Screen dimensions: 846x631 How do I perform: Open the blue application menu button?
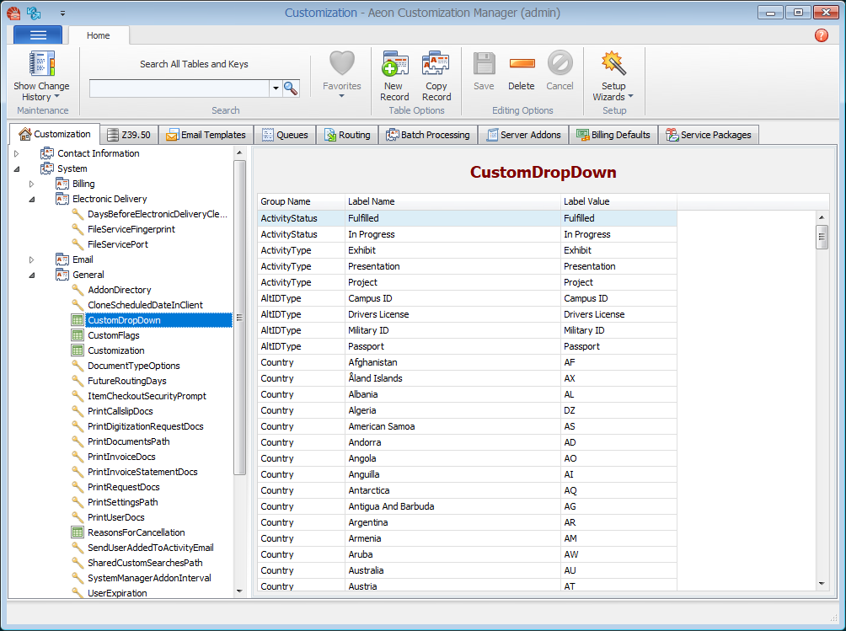[38, 35]
